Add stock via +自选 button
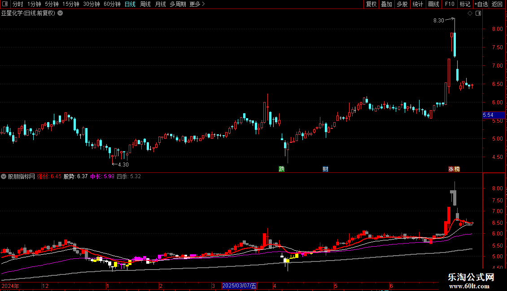 [481, 4]
